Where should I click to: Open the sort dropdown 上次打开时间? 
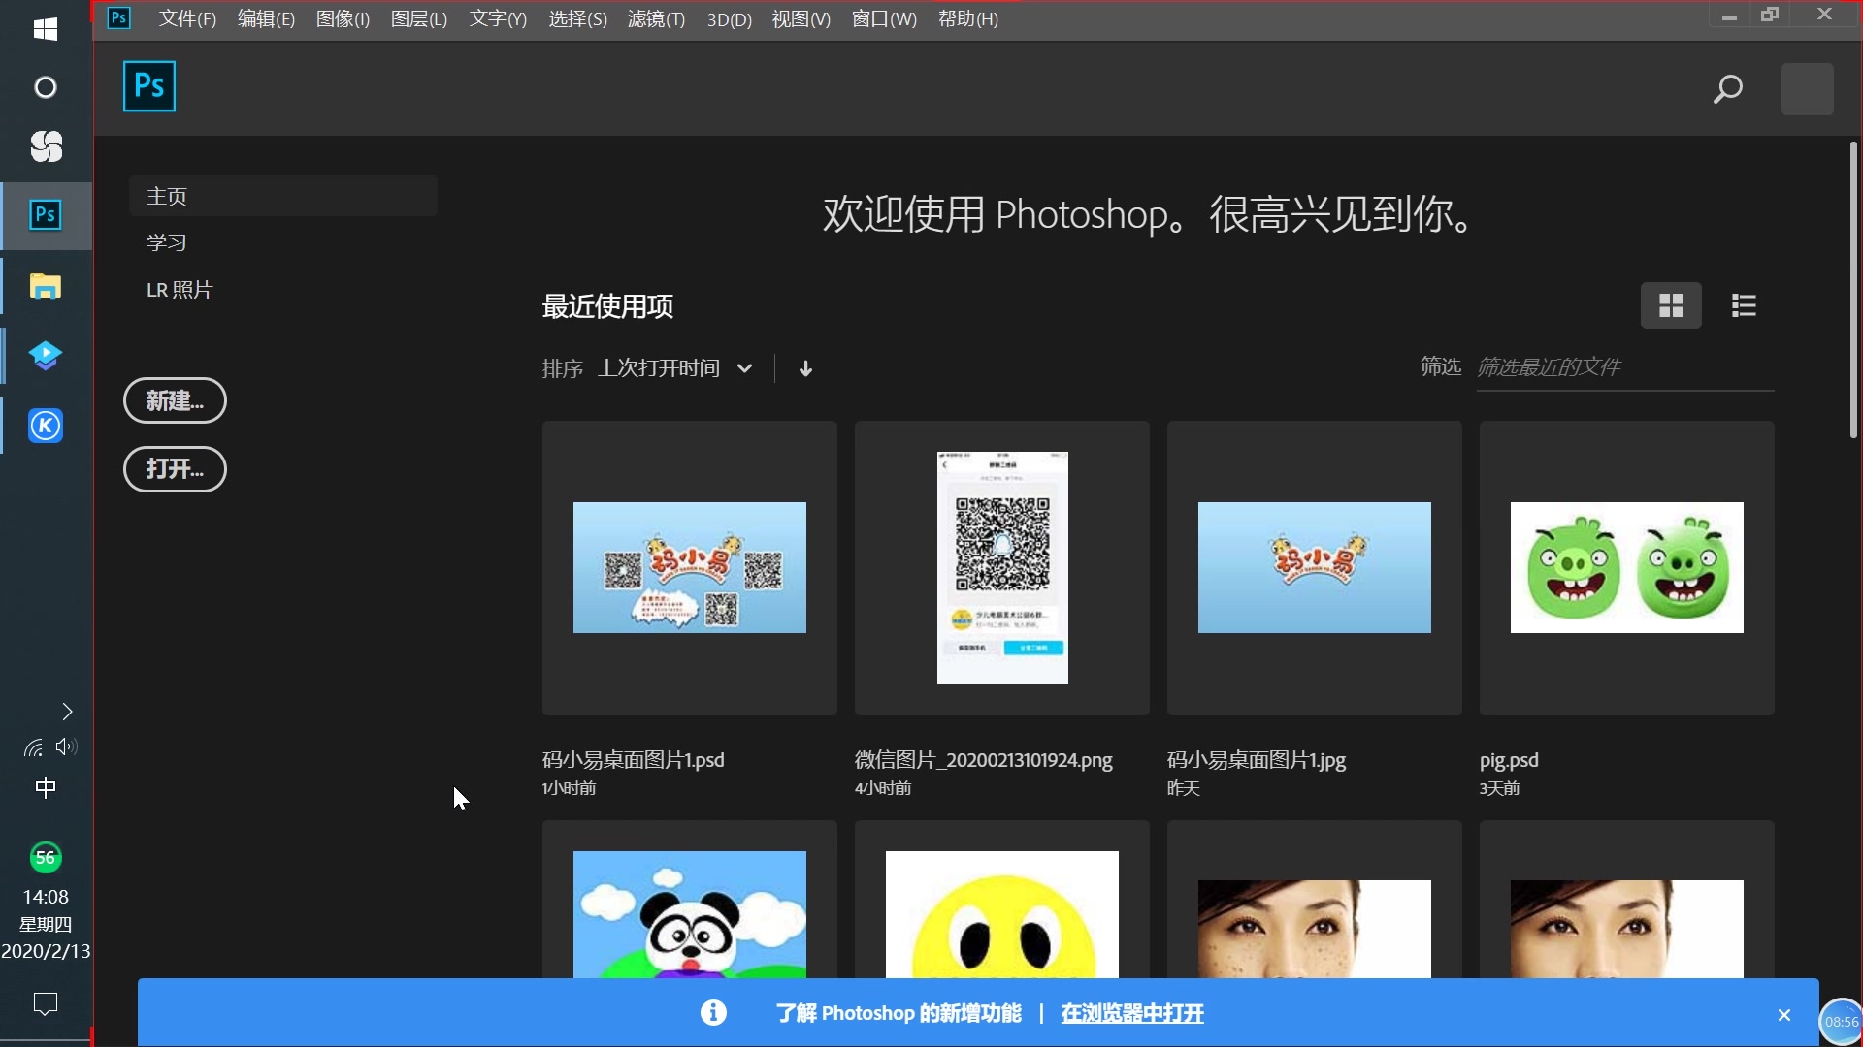point(675,368)
